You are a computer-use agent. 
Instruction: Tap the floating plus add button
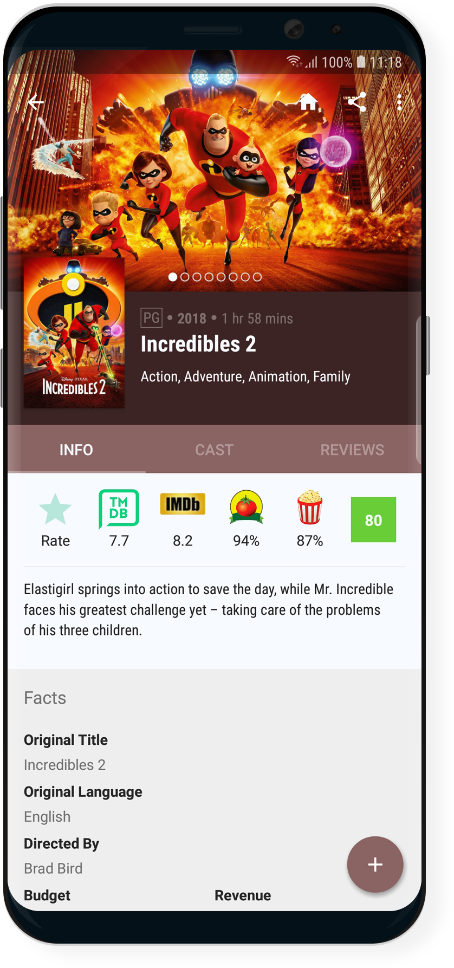(375, 864)
